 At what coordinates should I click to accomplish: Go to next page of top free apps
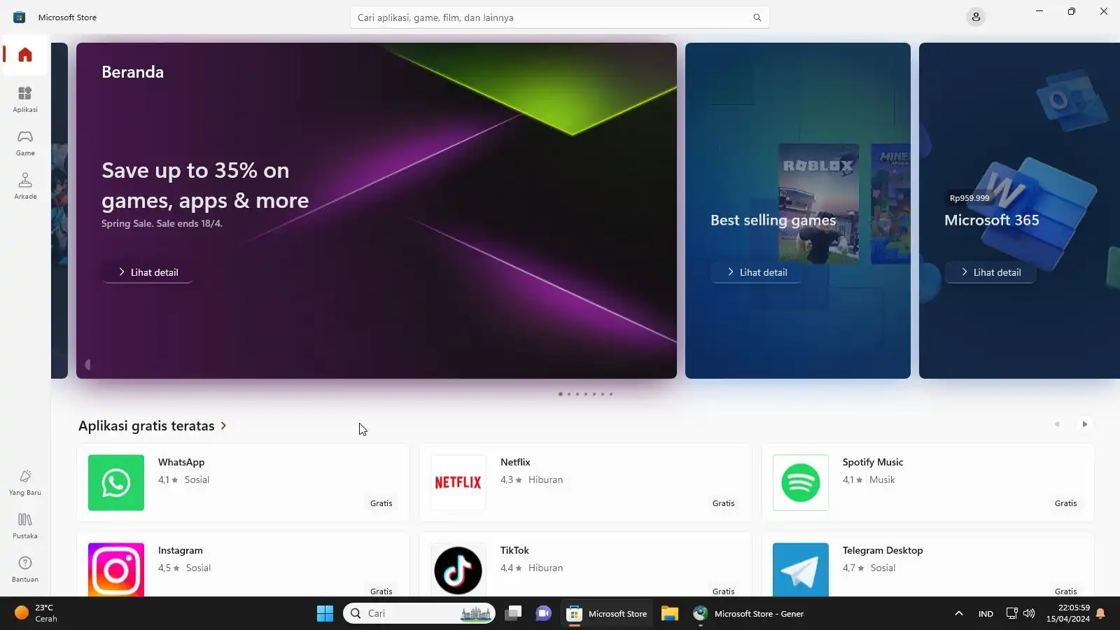click(x=1085, y=424)
